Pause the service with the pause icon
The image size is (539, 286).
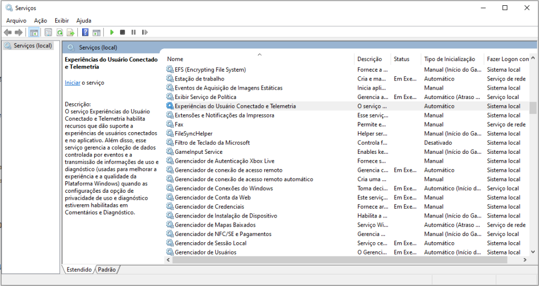coord(133,32)
